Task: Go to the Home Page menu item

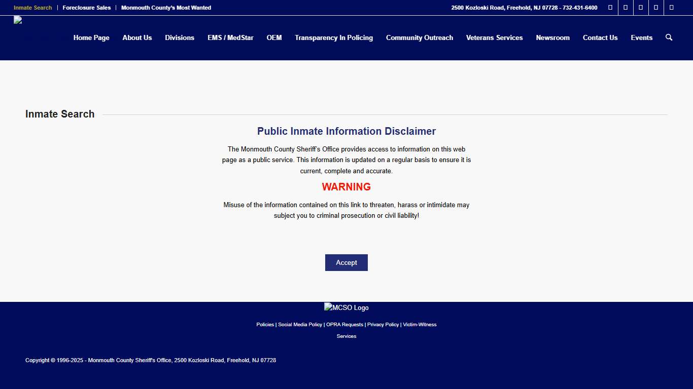Action: 91,37
